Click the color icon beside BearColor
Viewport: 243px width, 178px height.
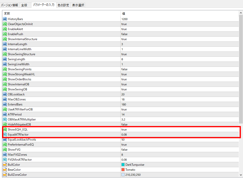[5, 170]
